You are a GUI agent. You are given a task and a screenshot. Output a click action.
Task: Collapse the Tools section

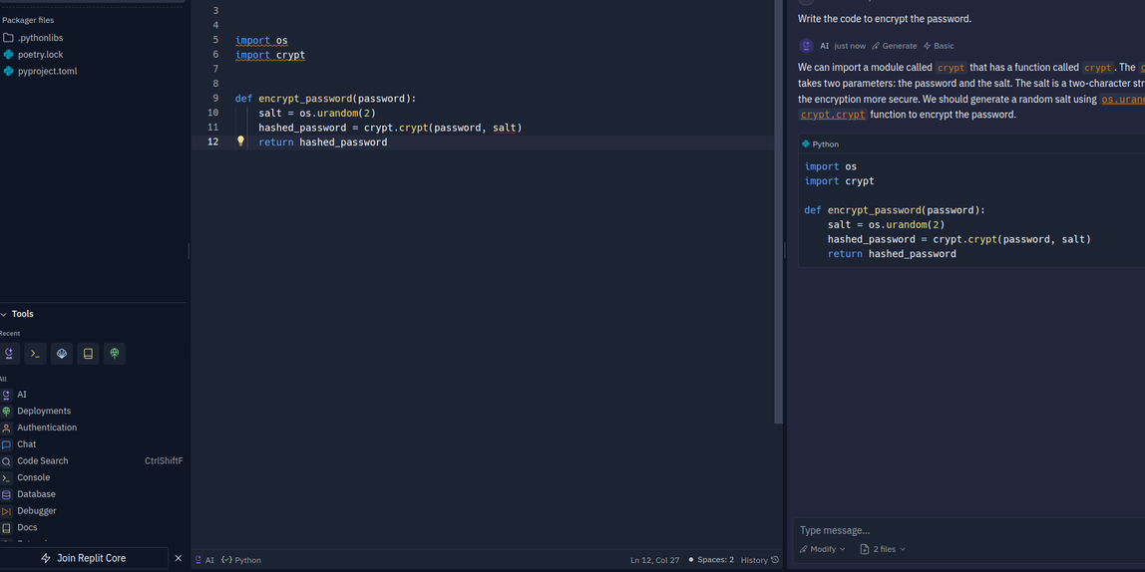(x=4, y=315)
